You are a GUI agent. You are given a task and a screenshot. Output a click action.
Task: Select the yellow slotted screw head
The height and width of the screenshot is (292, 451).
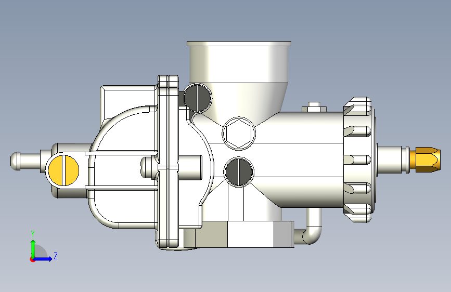pyautogui.click(x=63, y=170)
